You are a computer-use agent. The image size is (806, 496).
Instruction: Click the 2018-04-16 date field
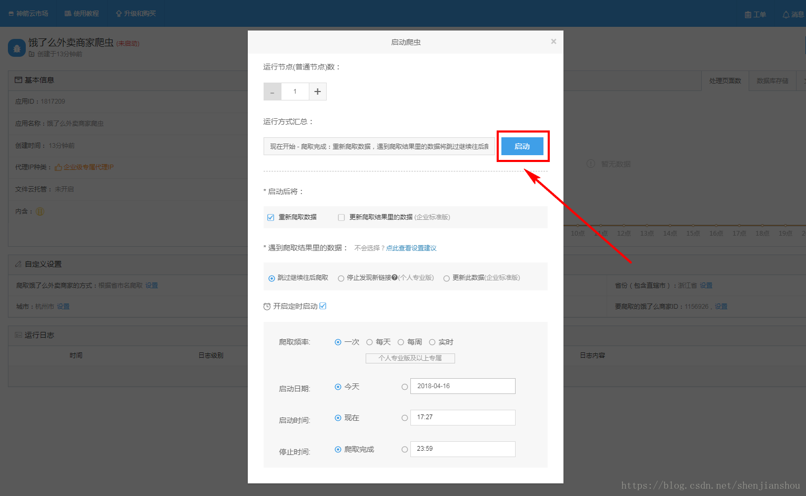(x=463, y=386)
